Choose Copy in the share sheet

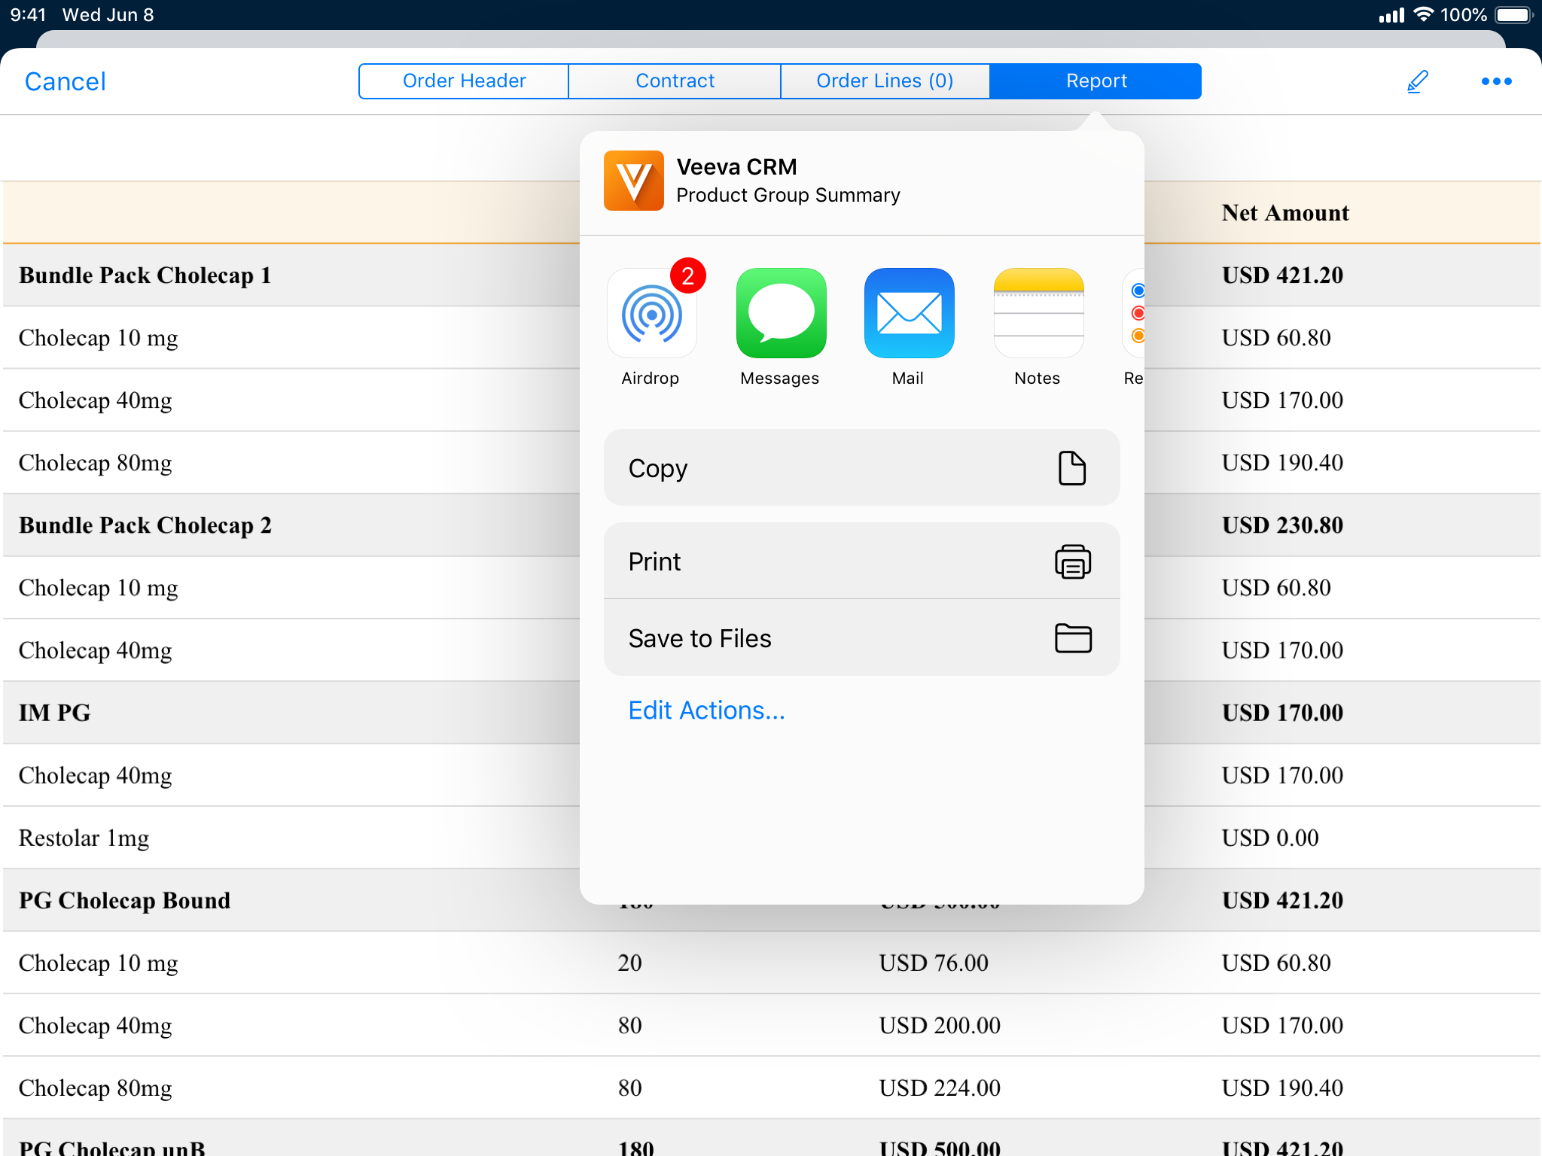click(x=861, y=468)
